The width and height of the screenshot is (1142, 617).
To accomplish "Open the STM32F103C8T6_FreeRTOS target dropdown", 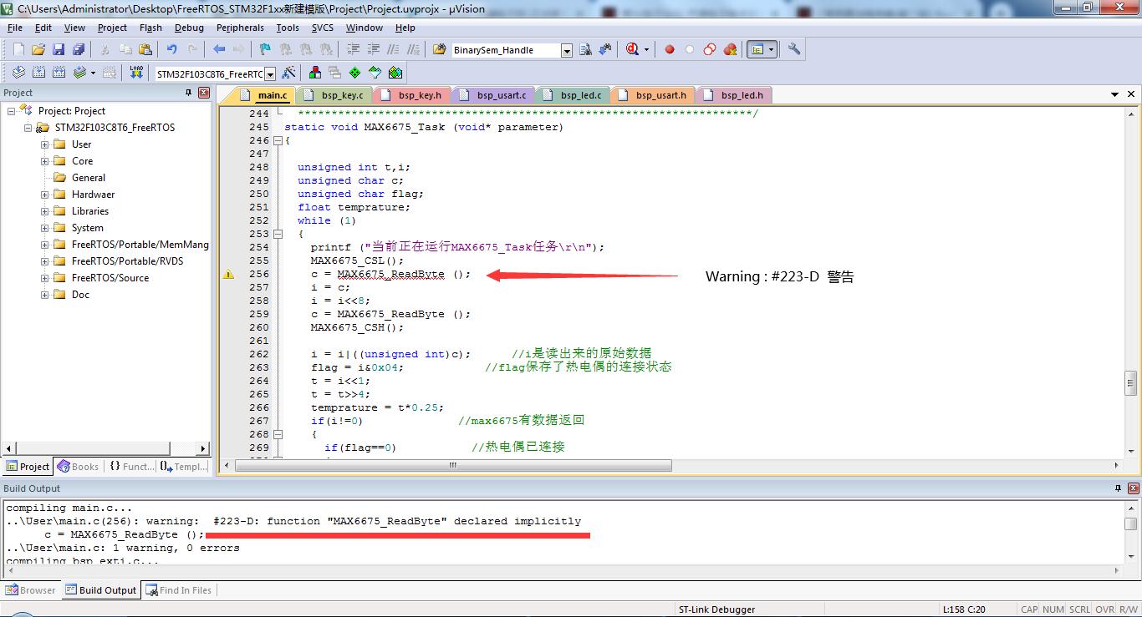I will click(270, 74).
